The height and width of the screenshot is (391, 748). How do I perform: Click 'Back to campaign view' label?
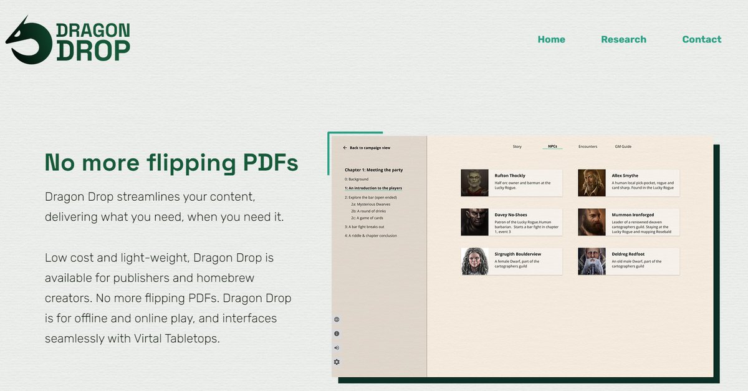click(370, 148)
